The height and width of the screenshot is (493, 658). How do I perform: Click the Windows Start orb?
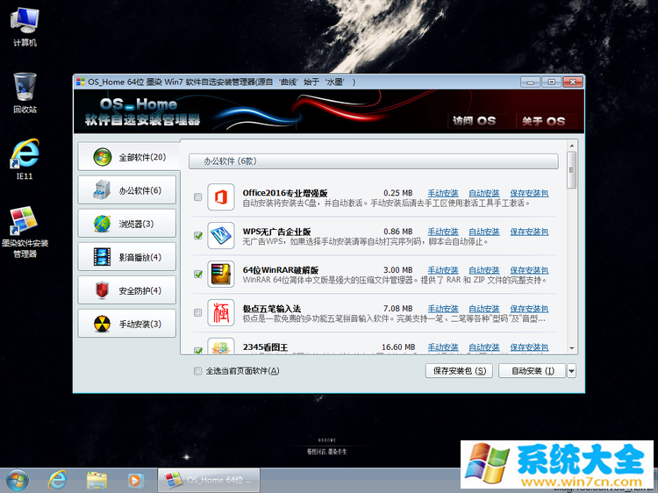pos(18,480)
